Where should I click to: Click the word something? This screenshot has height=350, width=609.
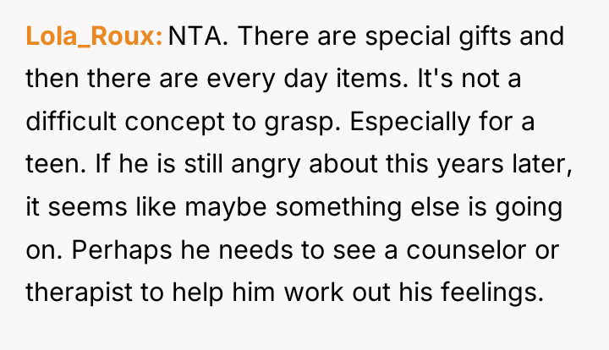(x=338, y=208)
